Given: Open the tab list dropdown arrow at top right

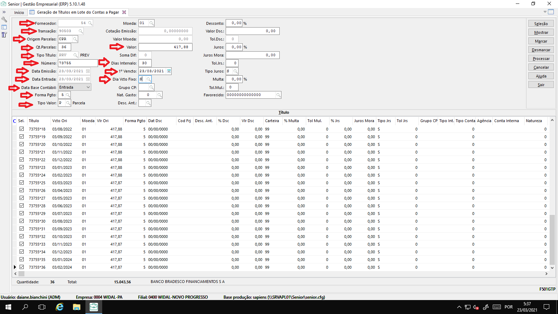Looking at the screenshot, I should pyautogui.click(x=545, y=12).
